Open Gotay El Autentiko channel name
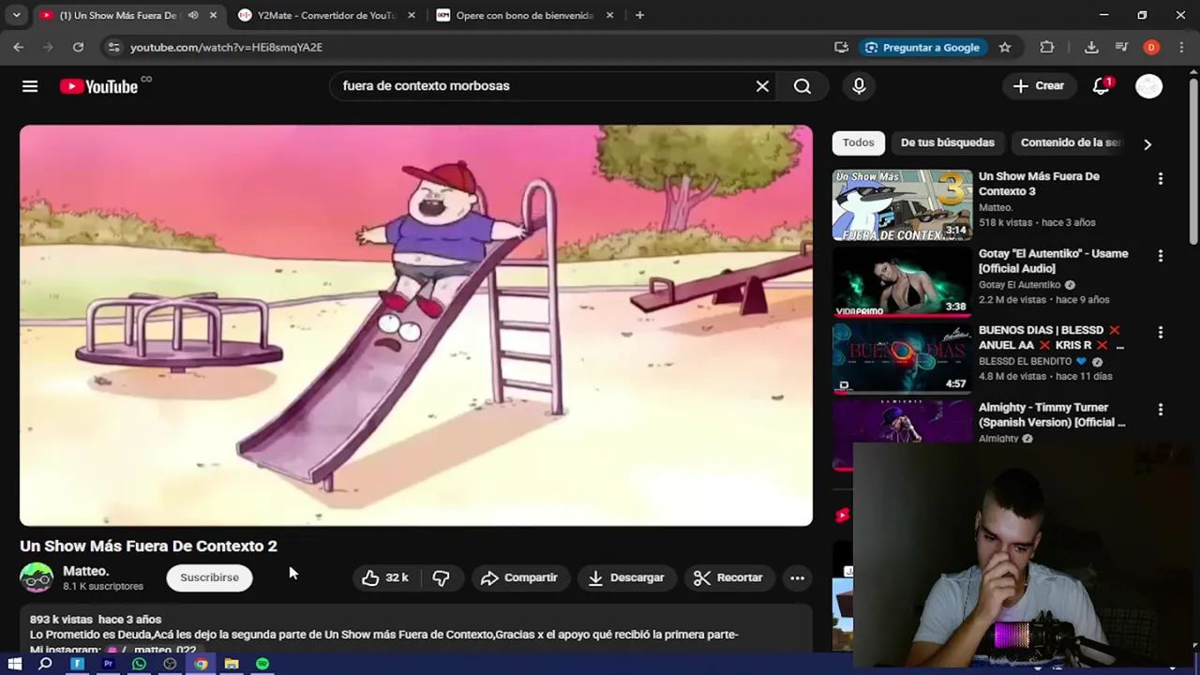 point(1019,285)
